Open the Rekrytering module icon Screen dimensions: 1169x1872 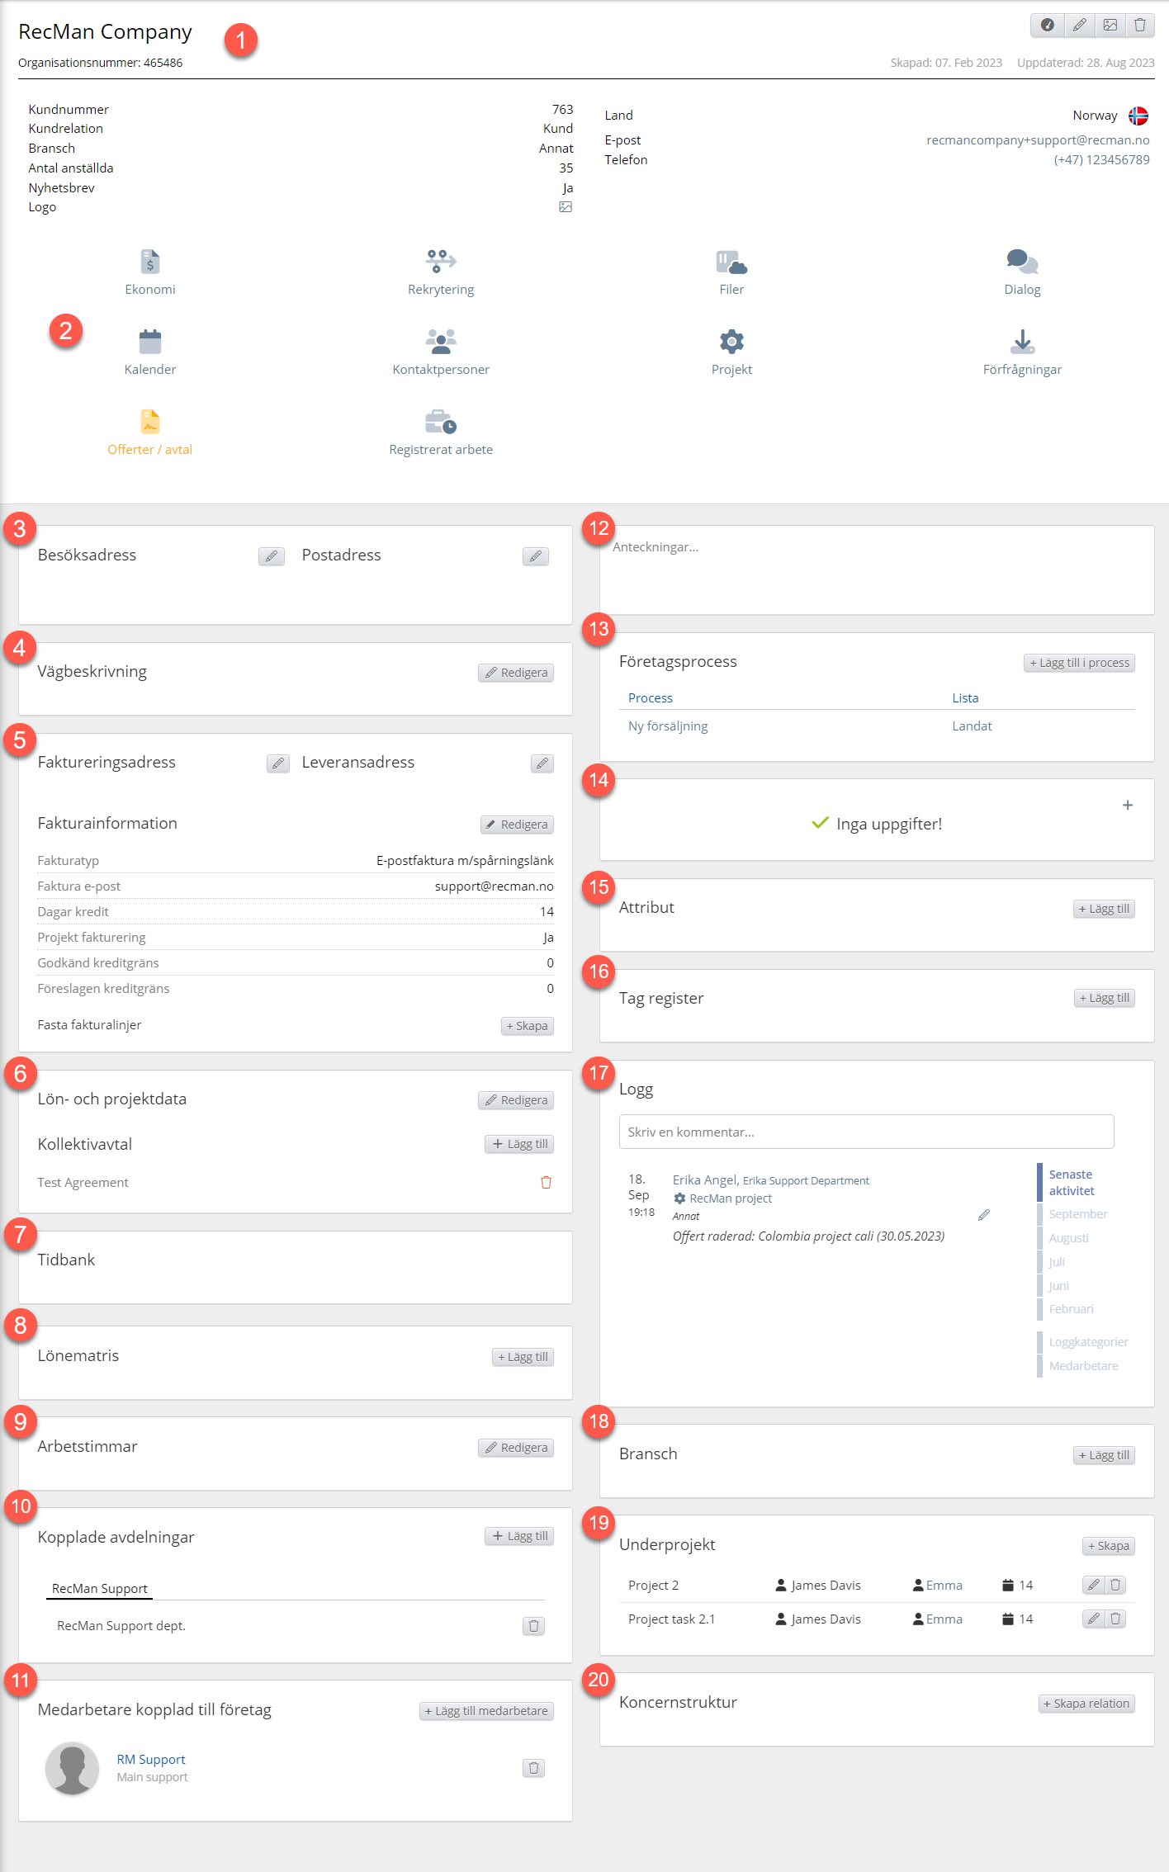[441, 262]
